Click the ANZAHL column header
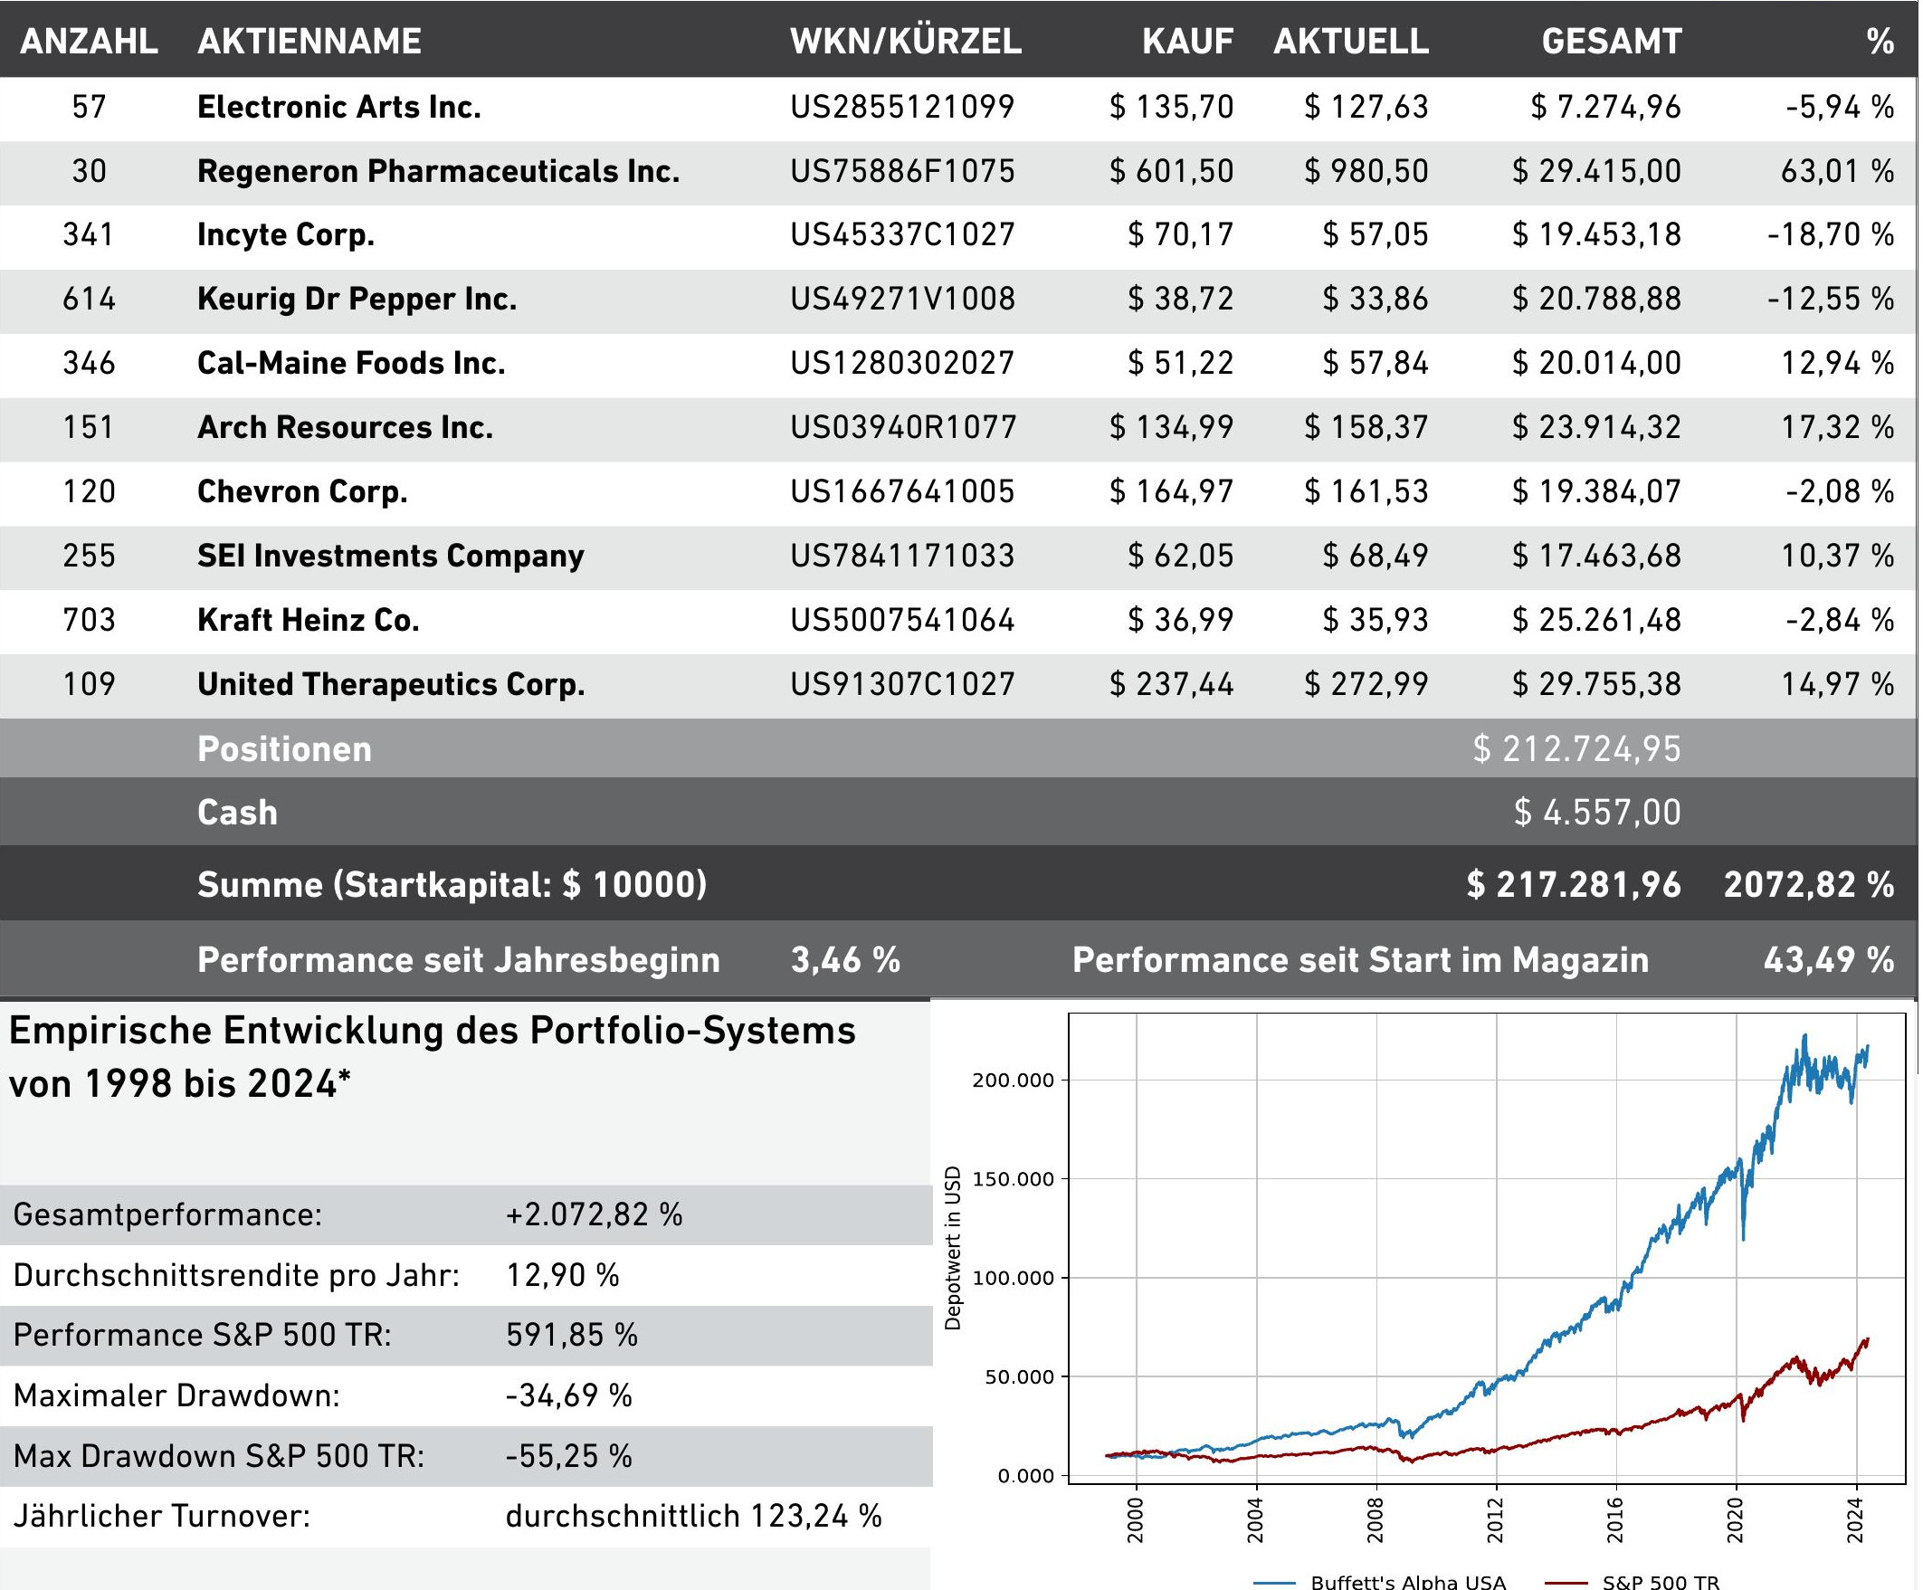1923x1590 pixels. [x=89, y=42]
